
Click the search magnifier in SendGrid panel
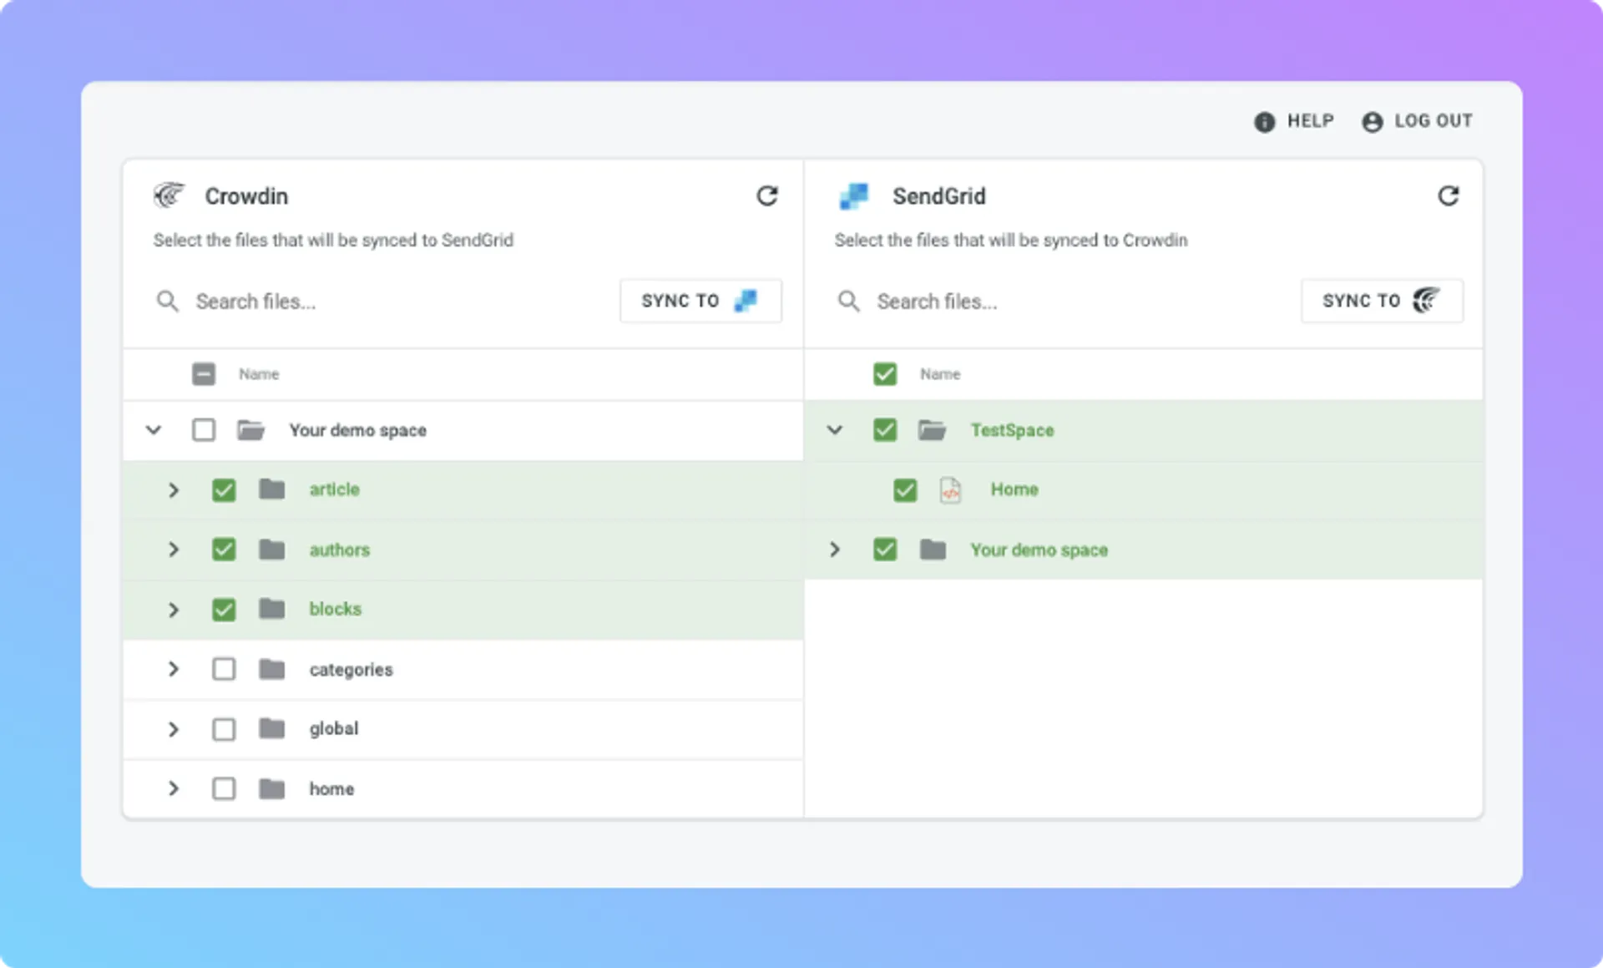tap(848, 302)
